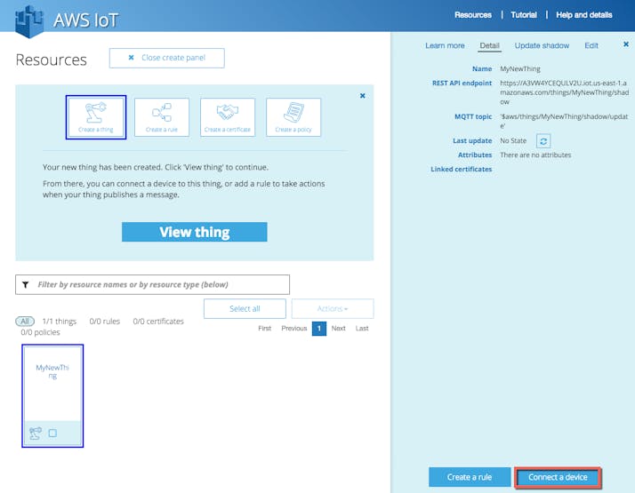Go to Next page
The image size is (635, 493).
tap(338, 328)
